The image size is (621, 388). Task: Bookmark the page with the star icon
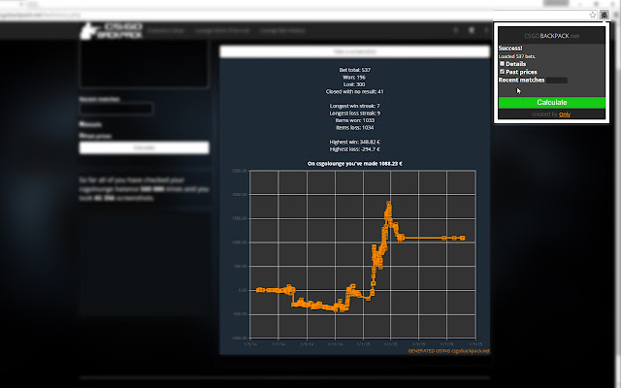click(x=593, y=15)
